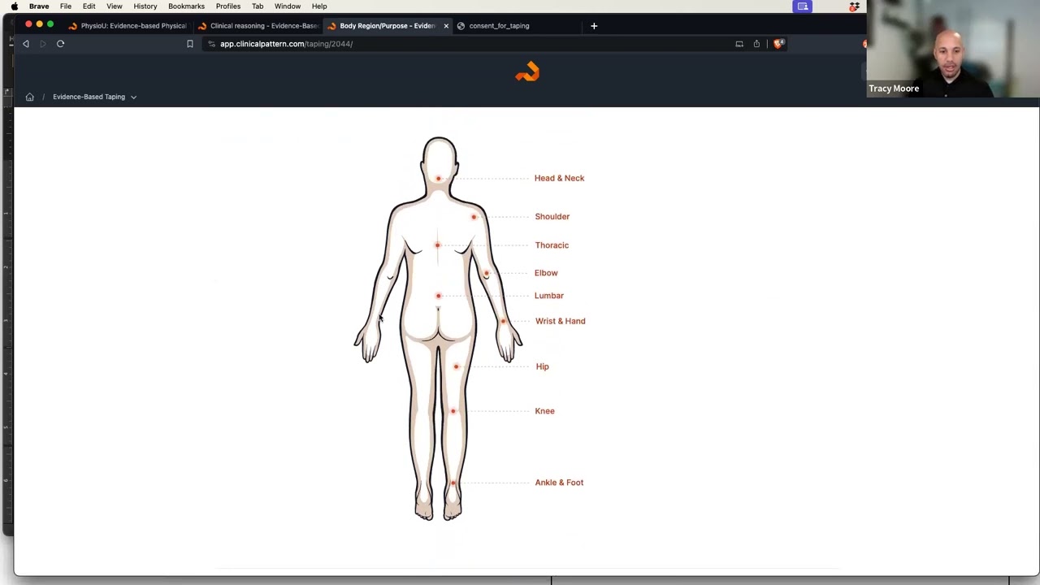The width and height of the screenshot is (1040, 585).
Task: Click the green screen-share indicator in the menu bar
Action: pos(803,6)
